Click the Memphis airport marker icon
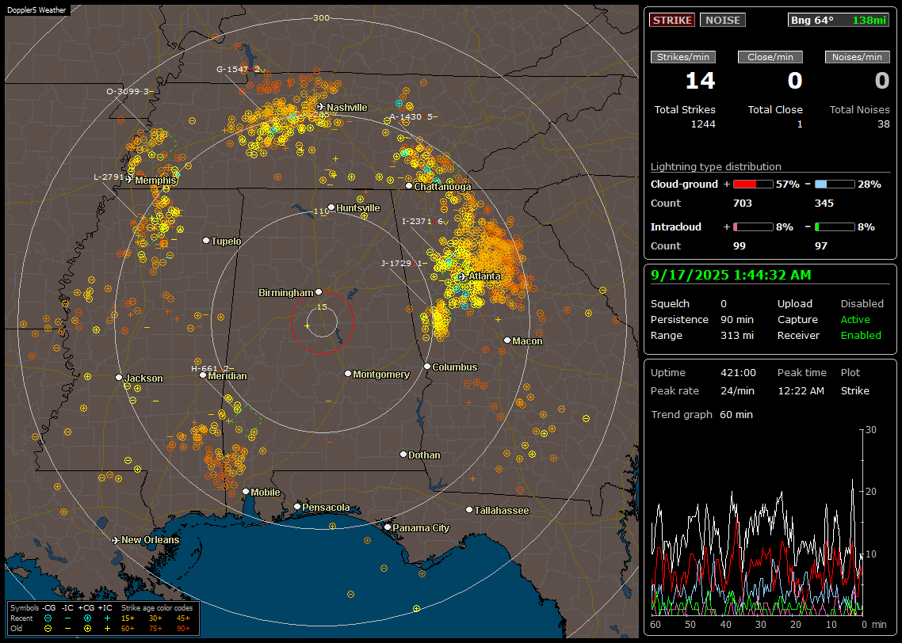The height and width of the screenshot is (643, 902). pyautogui.click(x=129, y=180)
